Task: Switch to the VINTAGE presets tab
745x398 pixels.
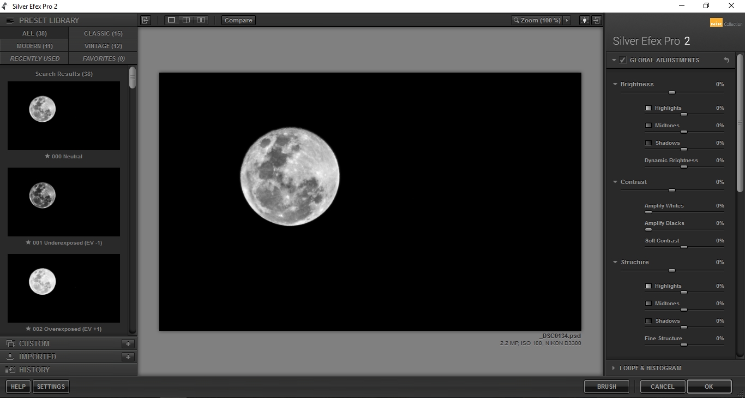Action: pos(103,45)
